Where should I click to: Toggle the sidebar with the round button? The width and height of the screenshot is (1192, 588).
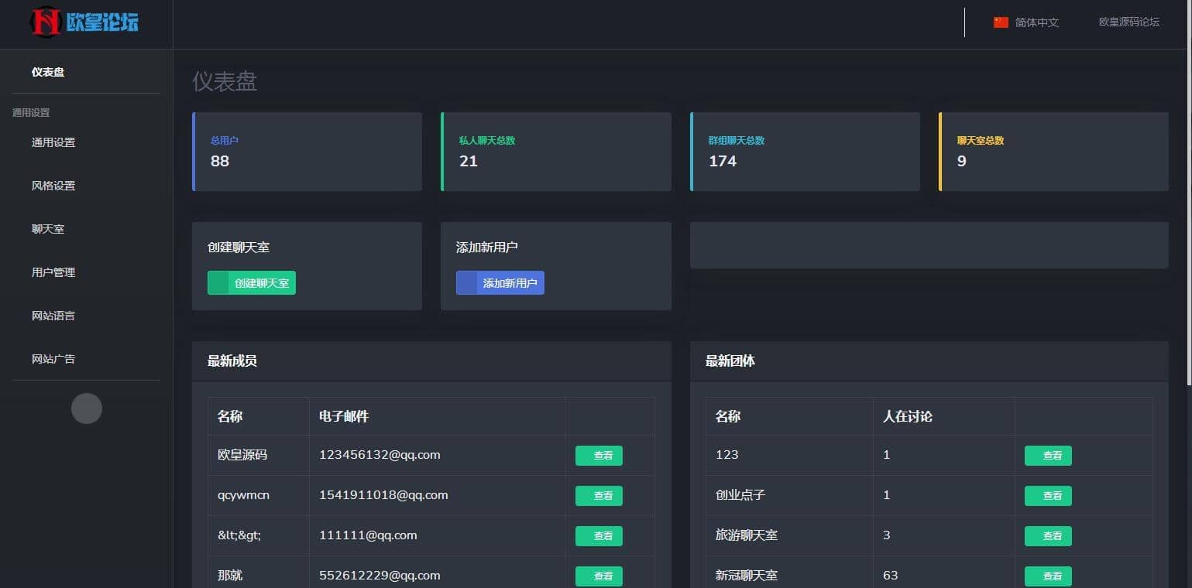coord(87,409)
